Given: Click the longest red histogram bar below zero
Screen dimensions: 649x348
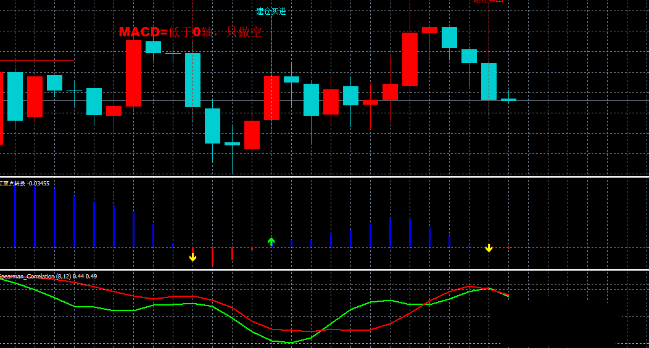Looking at the screenshot, I should tap(212, 256).
